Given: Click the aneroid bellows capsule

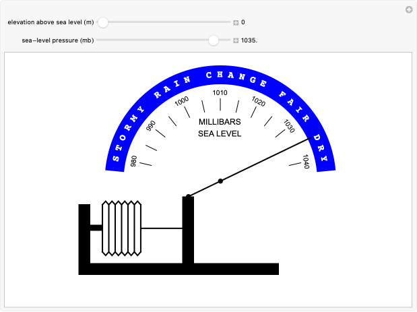Looking at the screenshot, I should point(121,228).
